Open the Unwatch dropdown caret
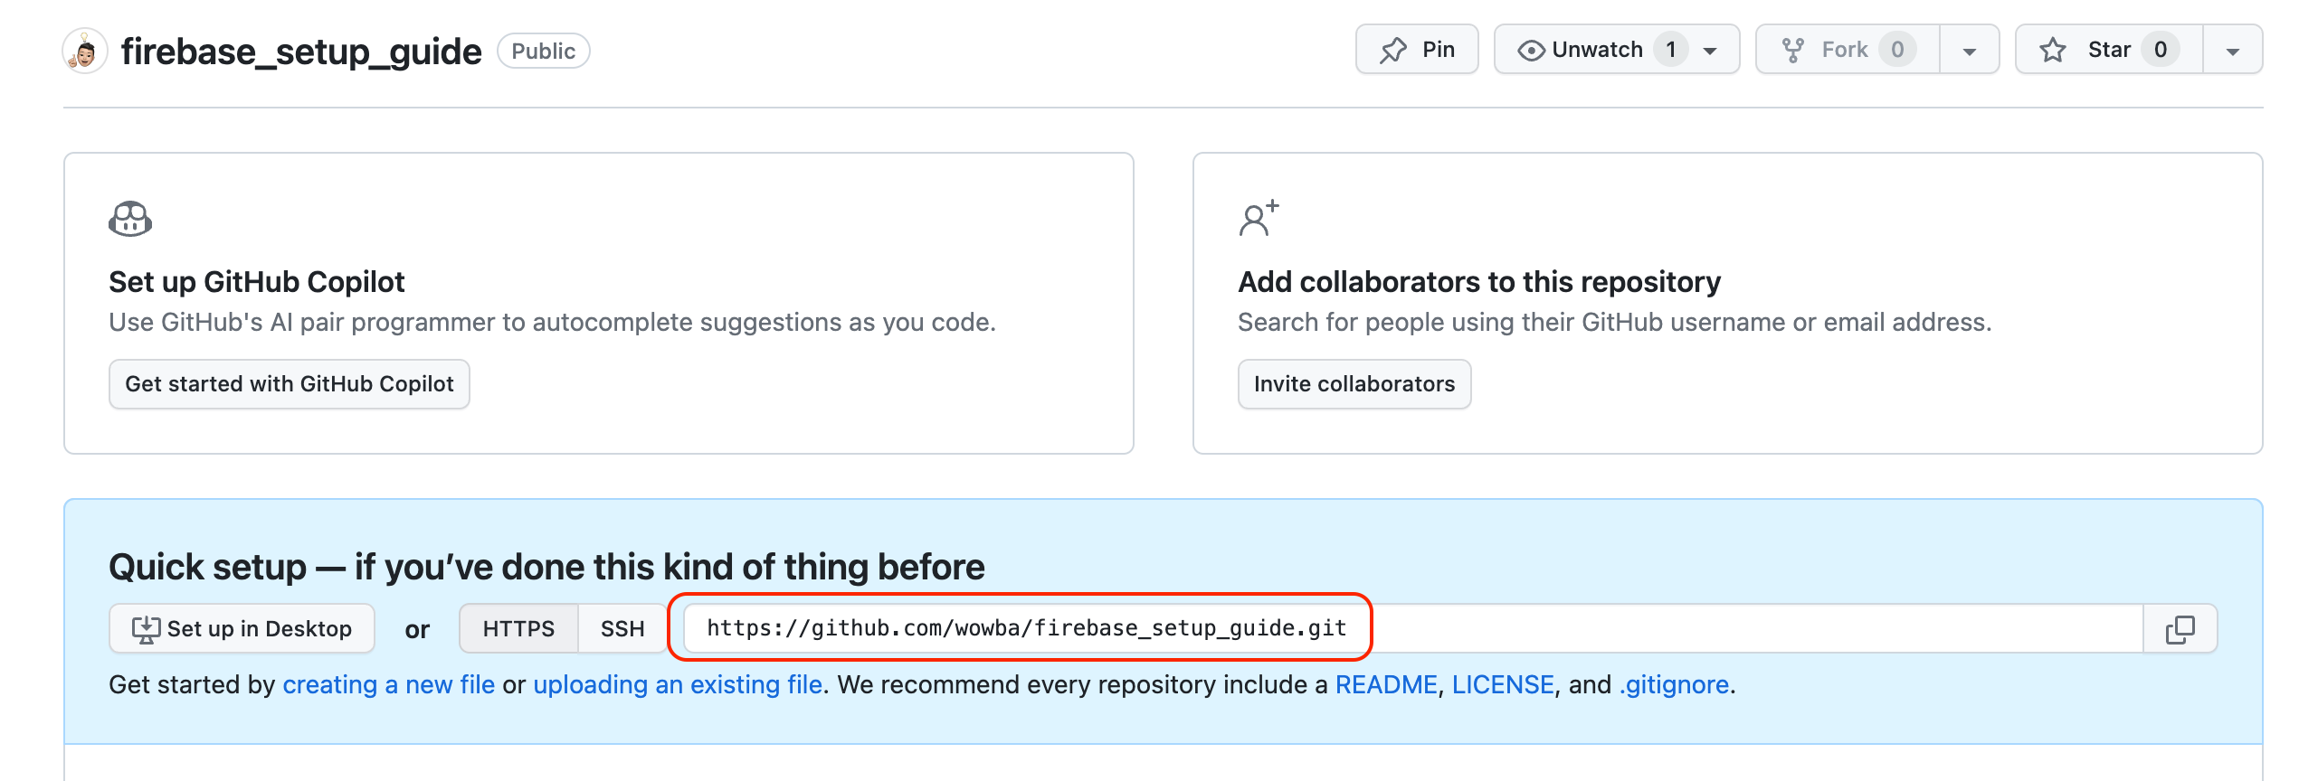This screenshot has height=781, width=2318. click(x=1710, y=51)
